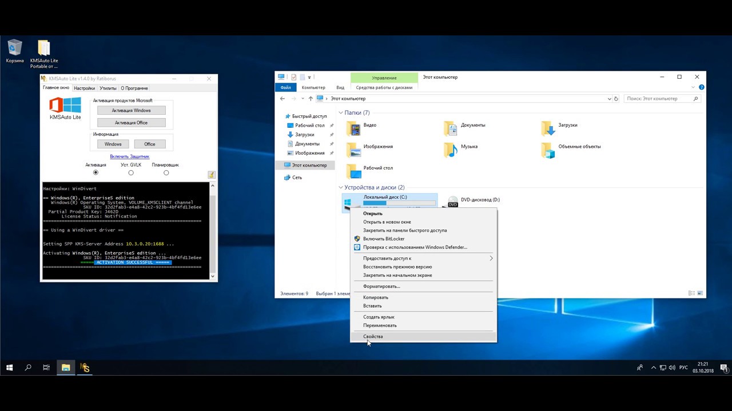
Task: Collapse the Устройства и диски group
Action: (341, 187)
